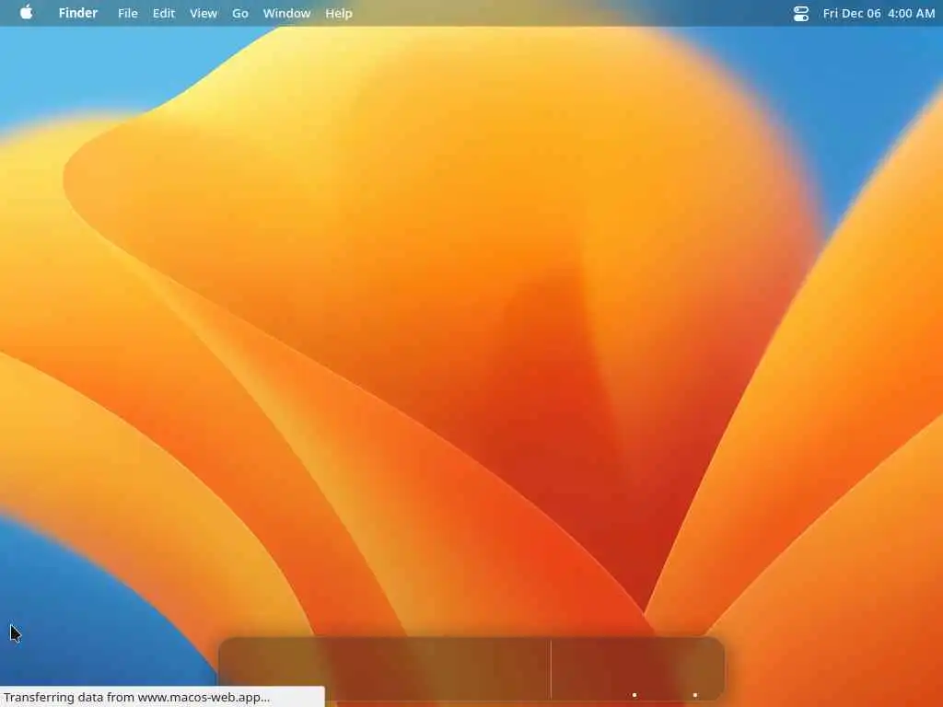The height and width of the screenshot is (707, 943).
Task: Open the Apple logo menu
Action: coord(26,13)
